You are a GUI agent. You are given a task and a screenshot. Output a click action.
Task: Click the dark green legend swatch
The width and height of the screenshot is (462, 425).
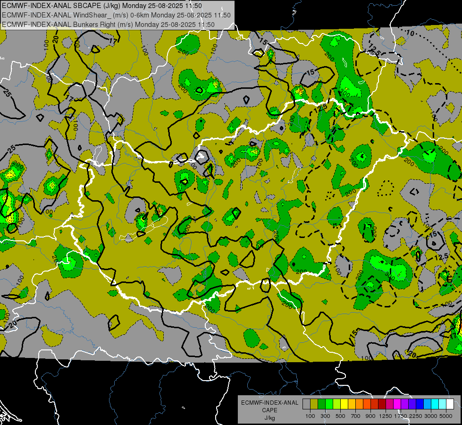coord(321,404)
